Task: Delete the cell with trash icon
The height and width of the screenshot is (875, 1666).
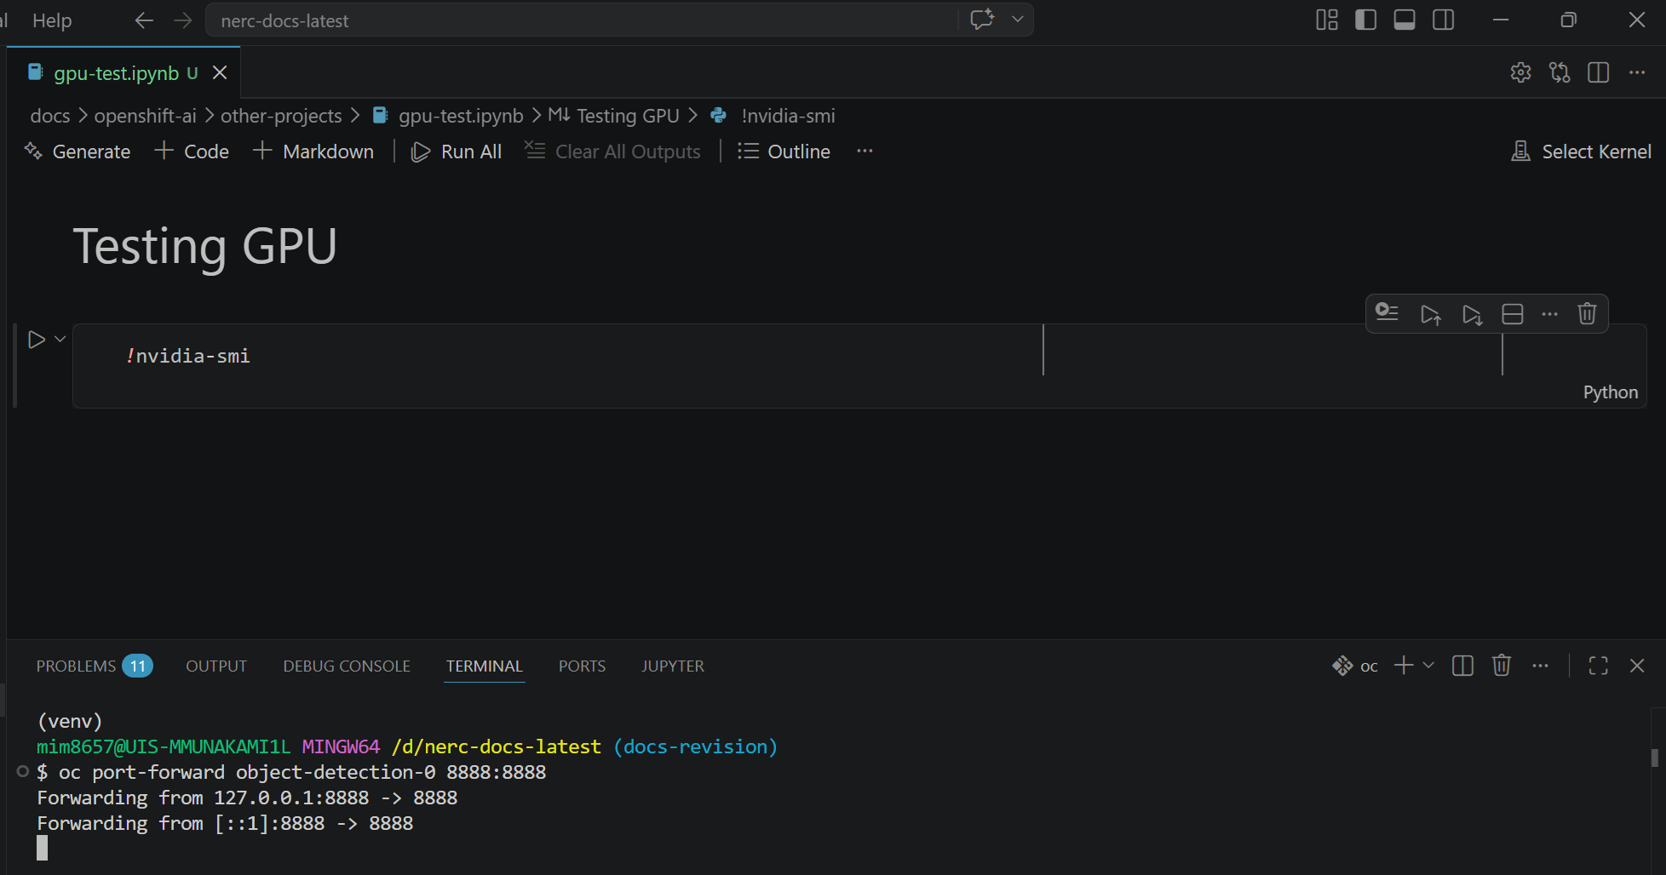Action: (x=1586, y=314)
